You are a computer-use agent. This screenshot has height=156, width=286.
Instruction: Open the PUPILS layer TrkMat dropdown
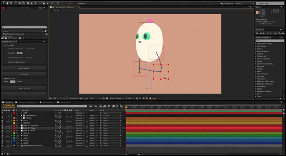point(93,118)
